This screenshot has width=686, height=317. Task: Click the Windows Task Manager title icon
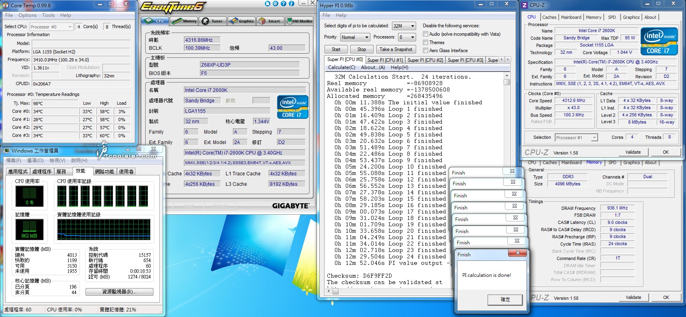click(x=6, y=151)
